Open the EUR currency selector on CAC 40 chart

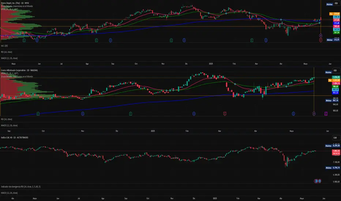coord(335,137)
